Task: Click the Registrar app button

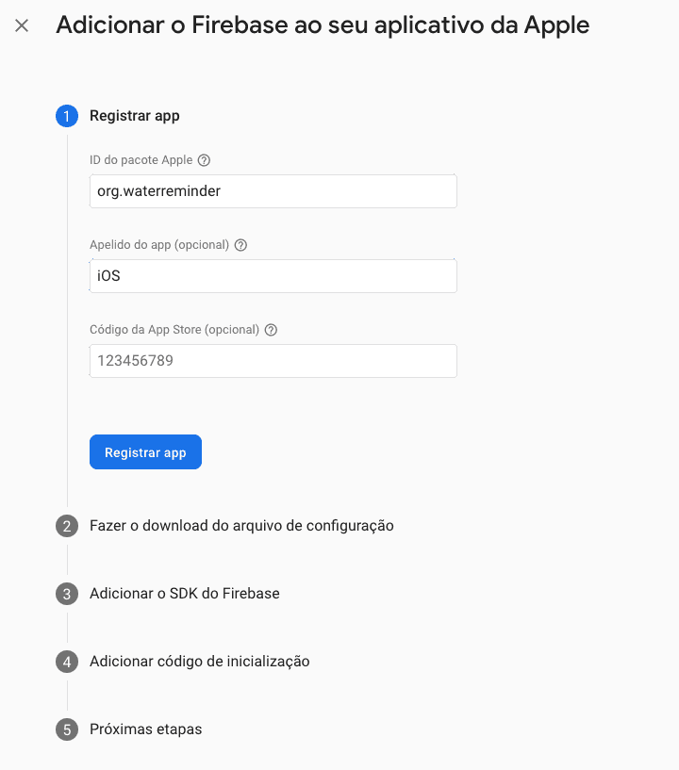Action: click(x=145, y=451)
